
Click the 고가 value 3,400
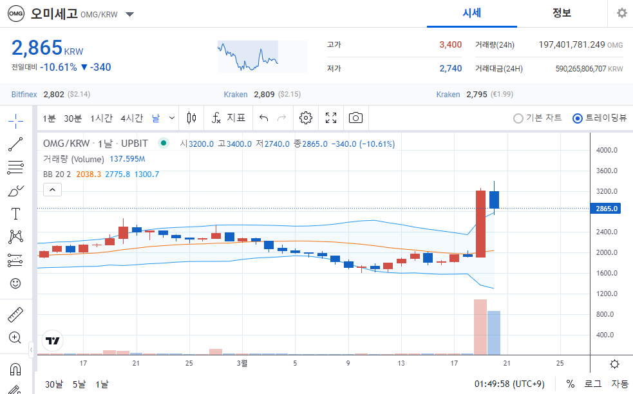451,45
